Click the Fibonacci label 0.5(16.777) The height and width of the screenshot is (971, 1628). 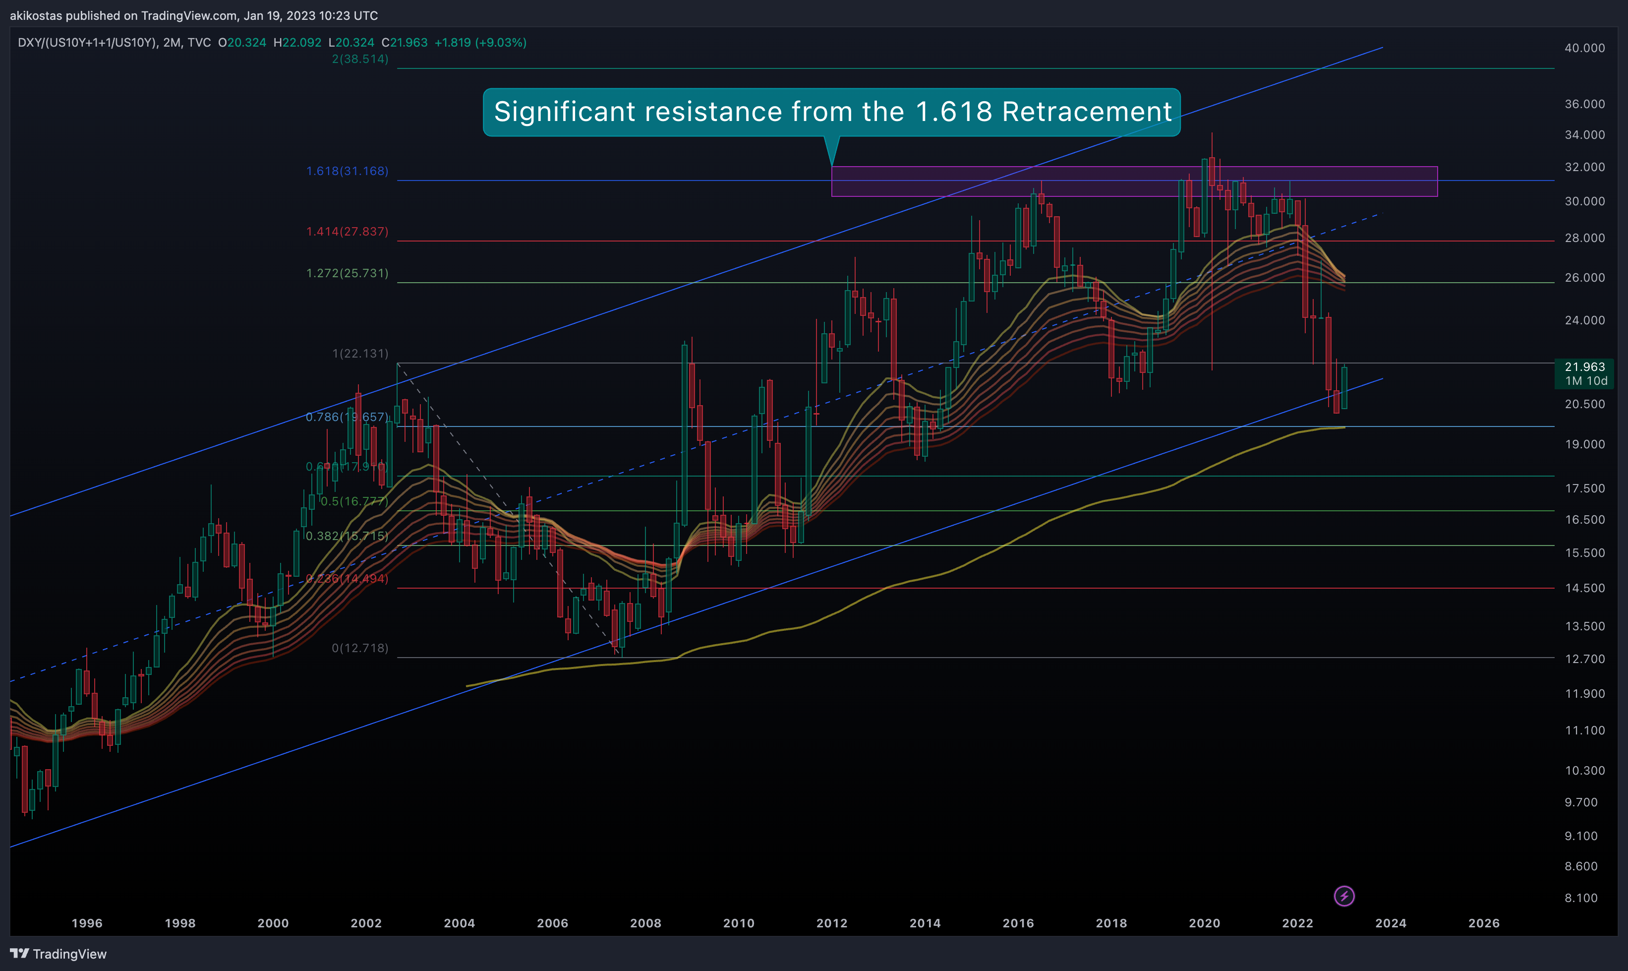point(354,501)
